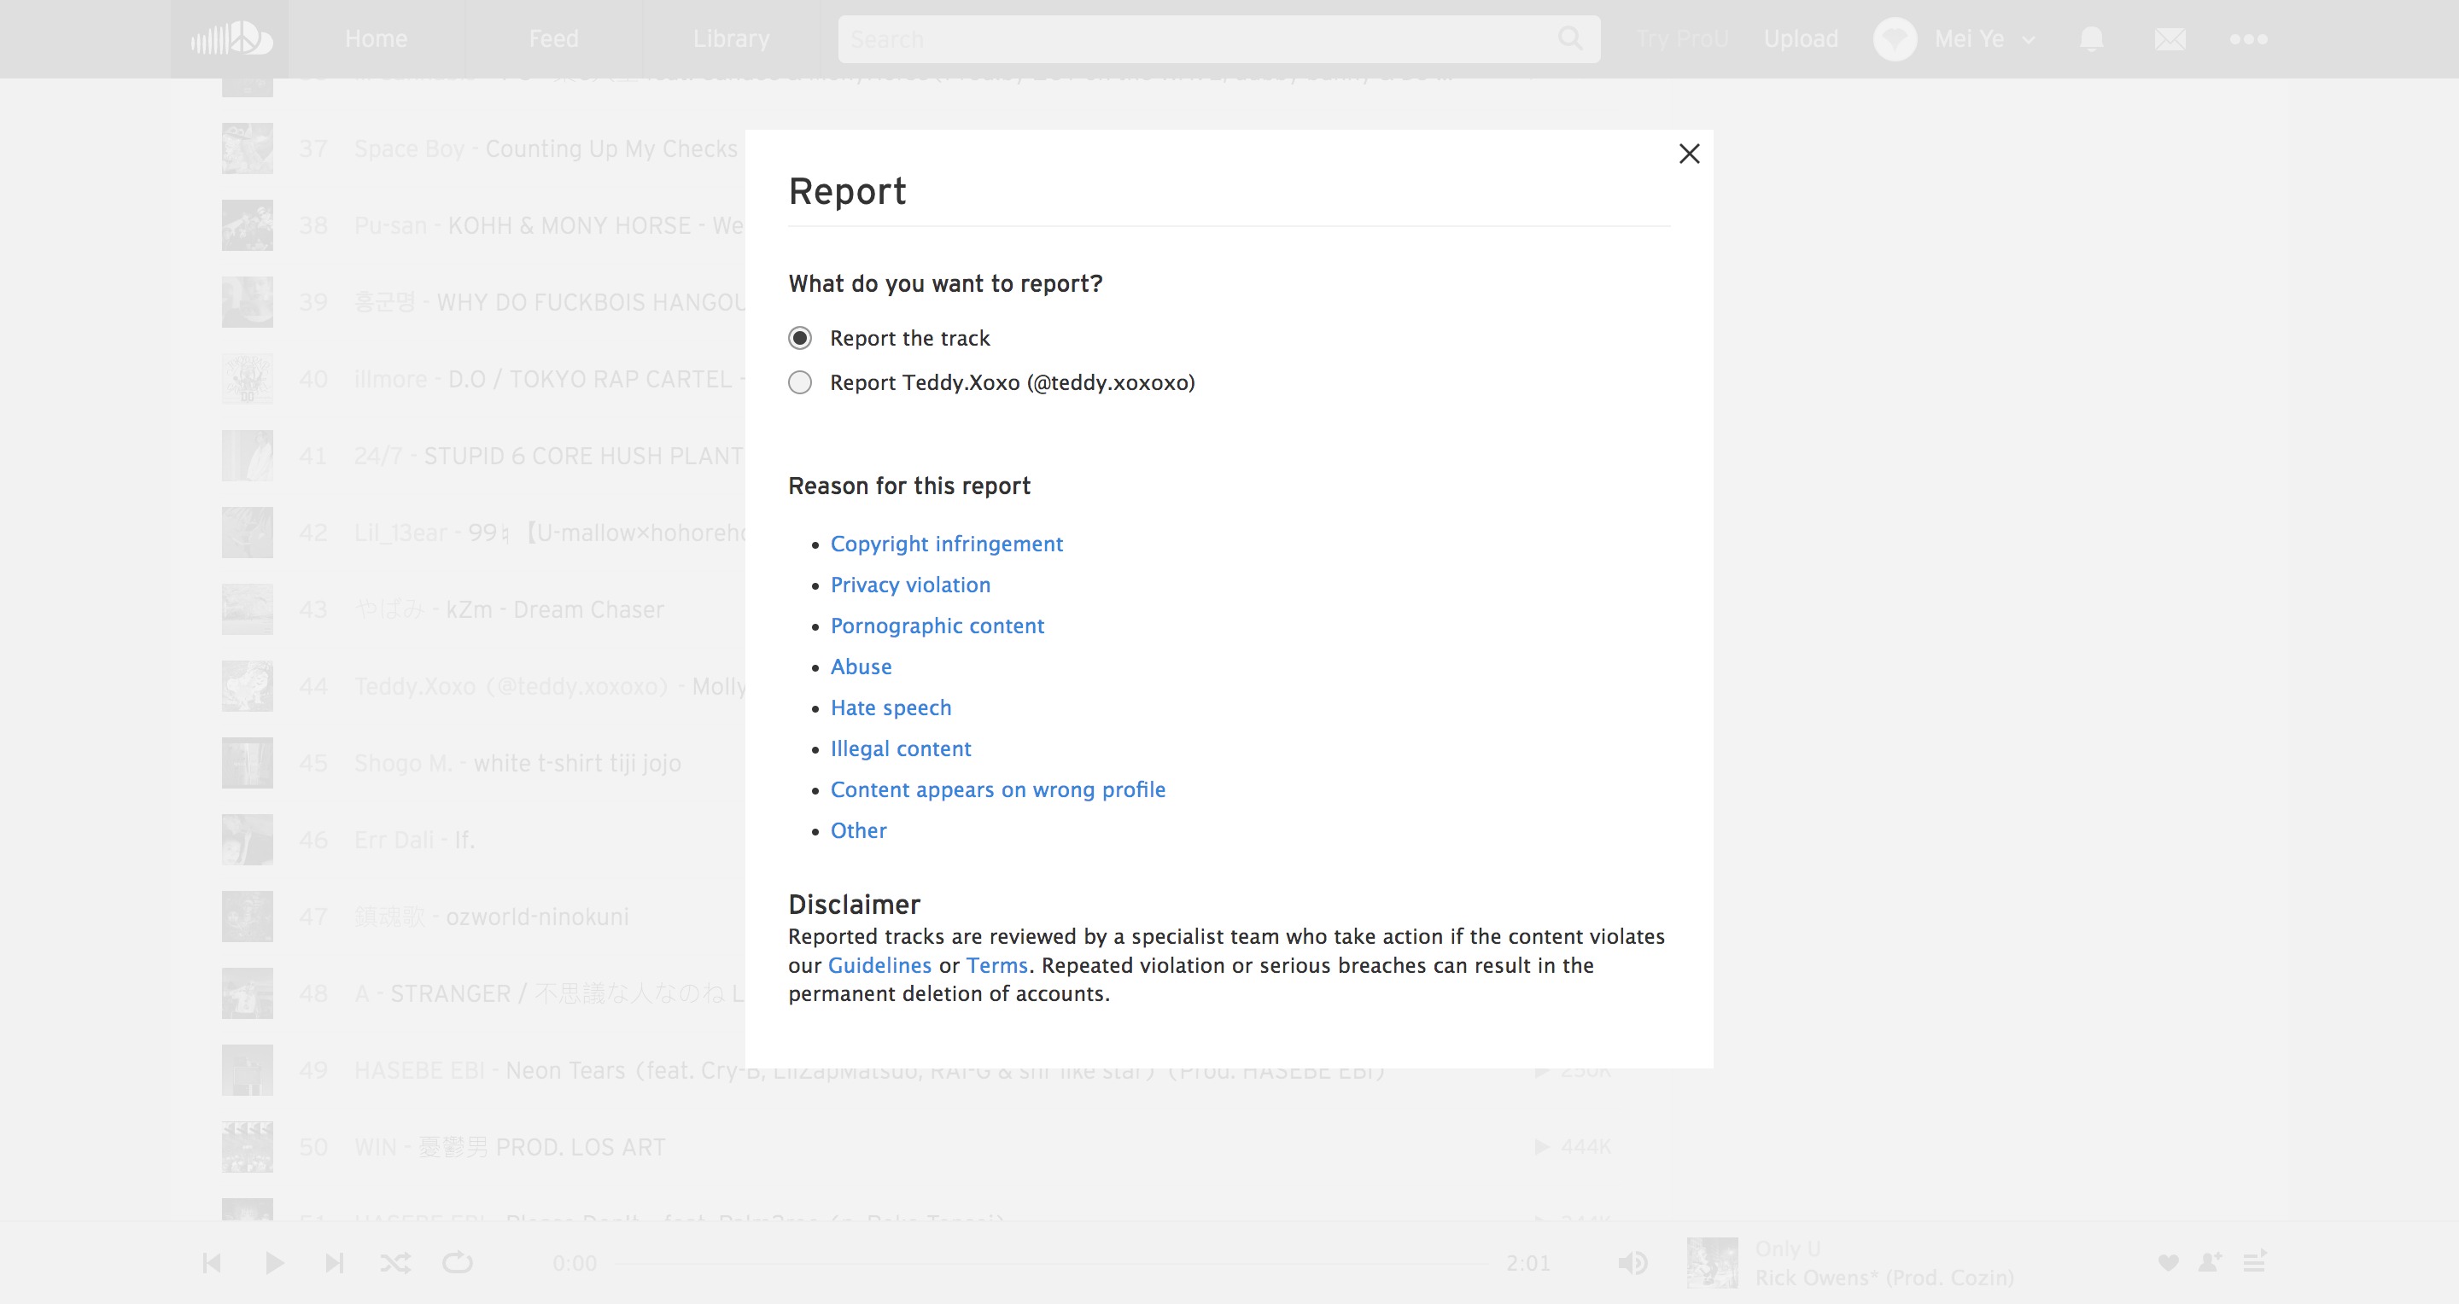The image size is (2459, 1304).
Task: Choose Other as the report reason
Action: 858,831
